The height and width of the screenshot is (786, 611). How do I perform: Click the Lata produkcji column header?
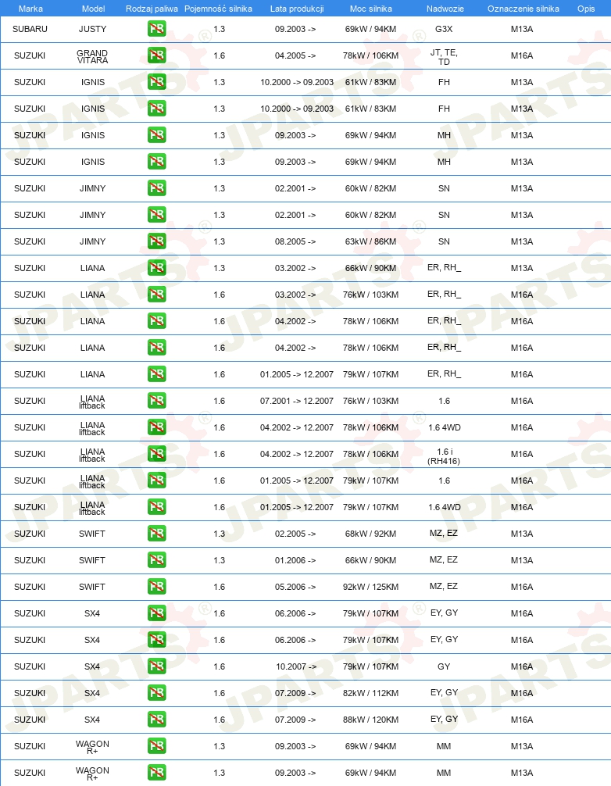pos(297,9)
